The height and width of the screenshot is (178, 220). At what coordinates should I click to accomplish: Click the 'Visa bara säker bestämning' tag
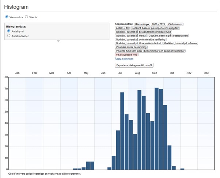132,47
